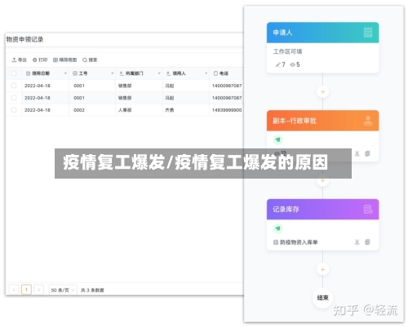This screenshot has height=327, width=408.
Task: Click the scissors cut icon in 副本-行政审批 node
Action: point(357,154)
